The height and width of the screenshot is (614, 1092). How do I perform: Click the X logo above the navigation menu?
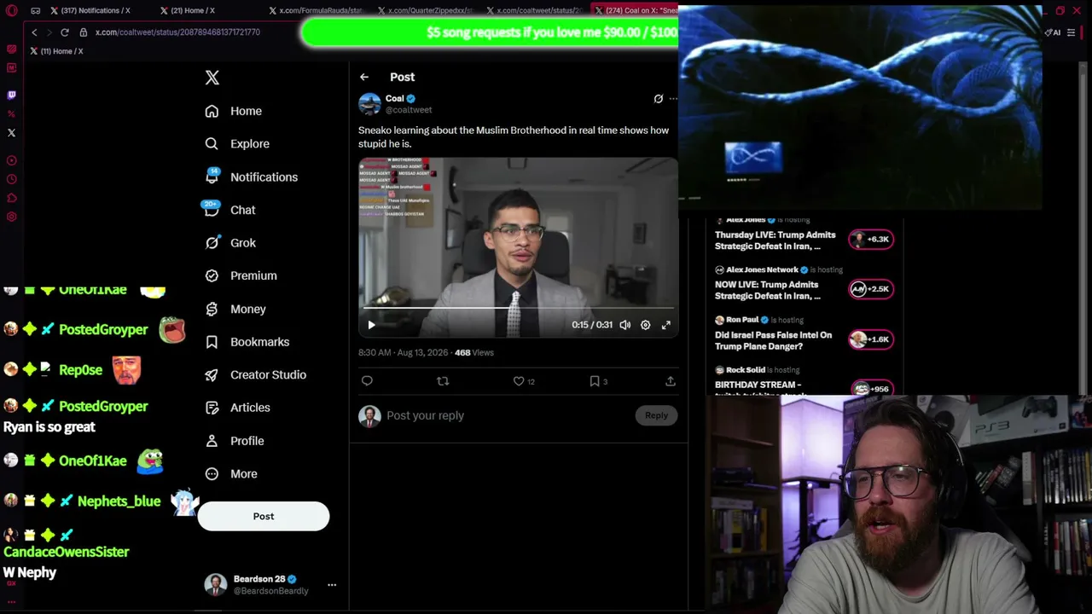click(212, 78)
